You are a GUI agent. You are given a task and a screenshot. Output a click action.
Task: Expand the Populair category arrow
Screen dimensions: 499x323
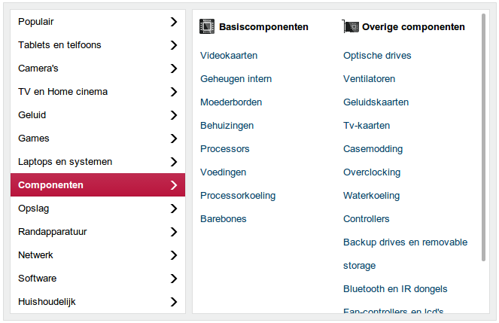pos(174,22)
